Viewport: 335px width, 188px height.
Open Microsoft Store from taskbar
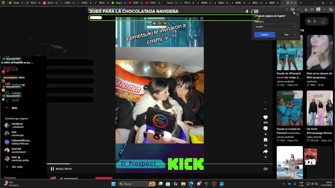coord(168,184)
